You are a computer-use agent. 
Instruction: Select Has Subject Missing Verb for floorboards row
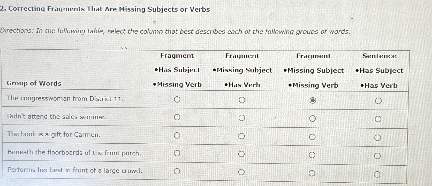click(178, 153)
